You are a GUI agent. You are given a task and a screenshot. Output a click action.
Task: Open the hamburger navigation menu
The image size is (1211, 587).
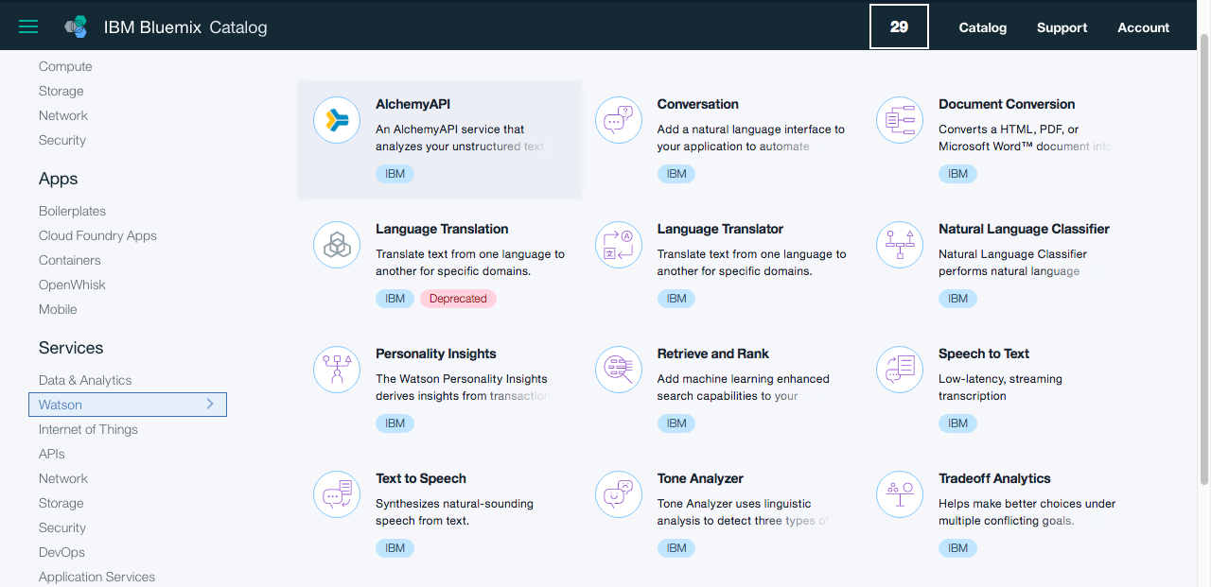click(x=28, y=27)
